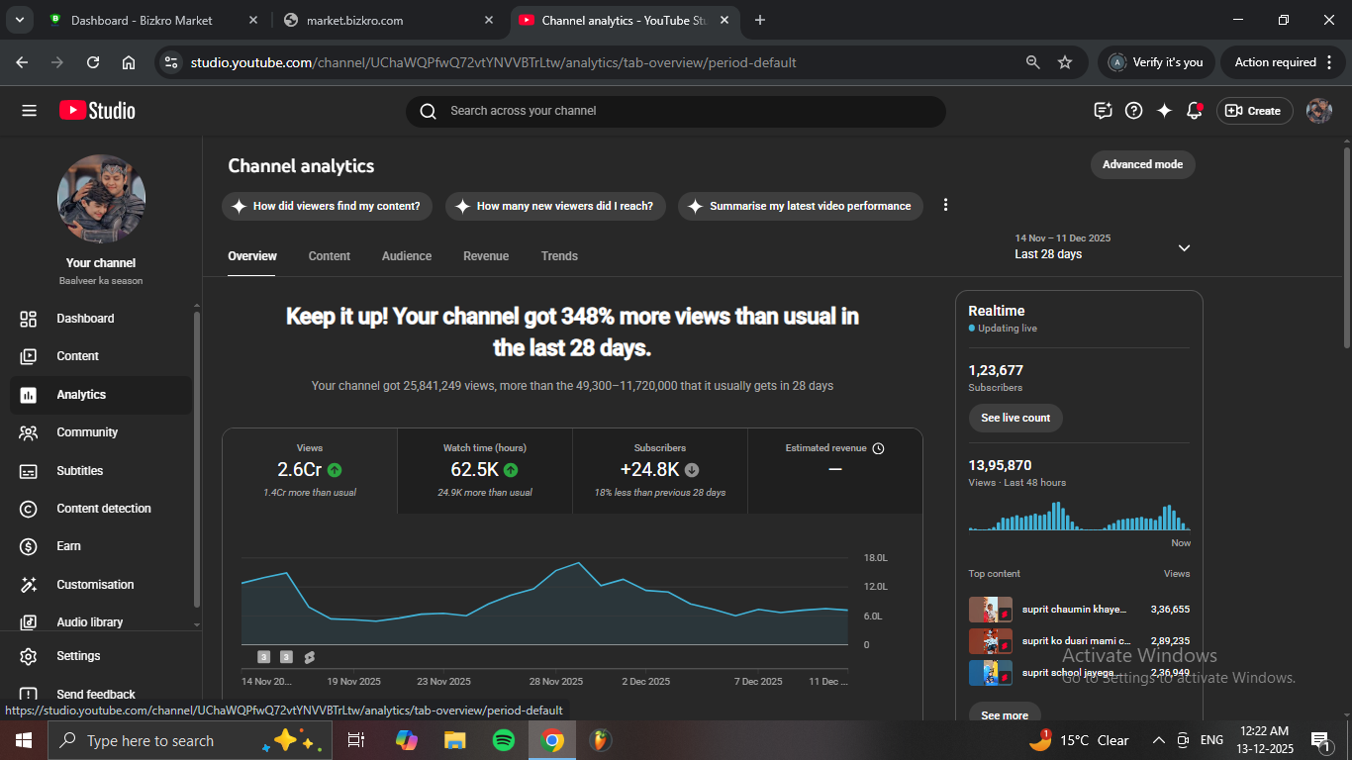Click the Shorts marker icon below chart
The height and width of the screenshot is (760, 1352).
point(310,657)
